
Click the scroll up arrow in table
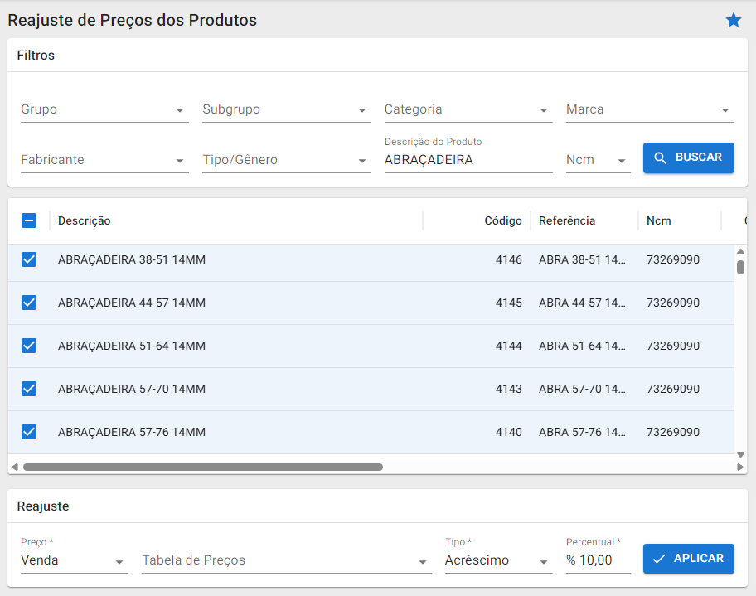click(x=740, y=252)
